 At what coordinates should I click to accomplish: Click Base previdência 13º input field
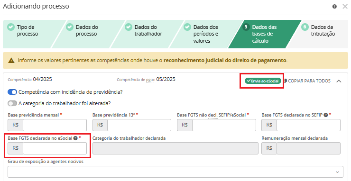(139, 125)
